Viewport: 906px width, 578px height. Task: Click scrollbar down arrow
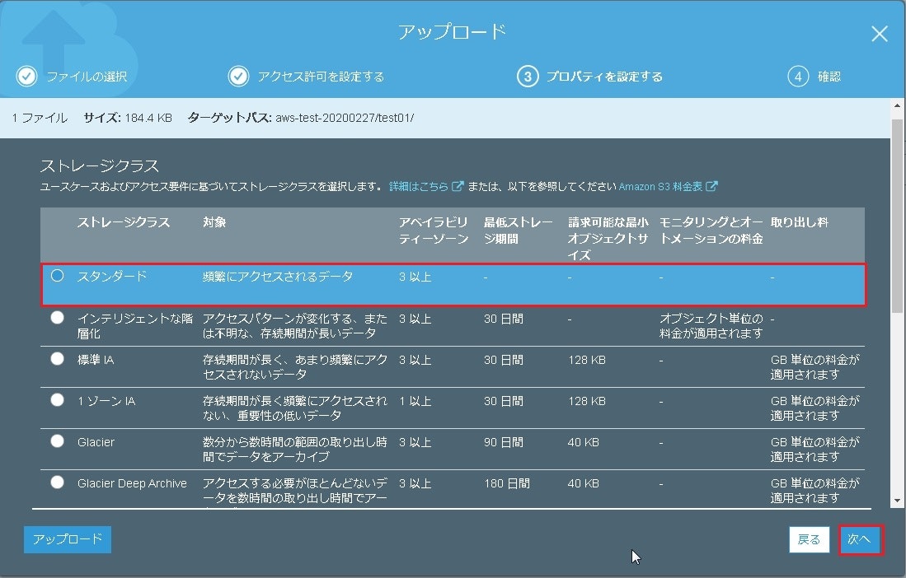(897, 501)
